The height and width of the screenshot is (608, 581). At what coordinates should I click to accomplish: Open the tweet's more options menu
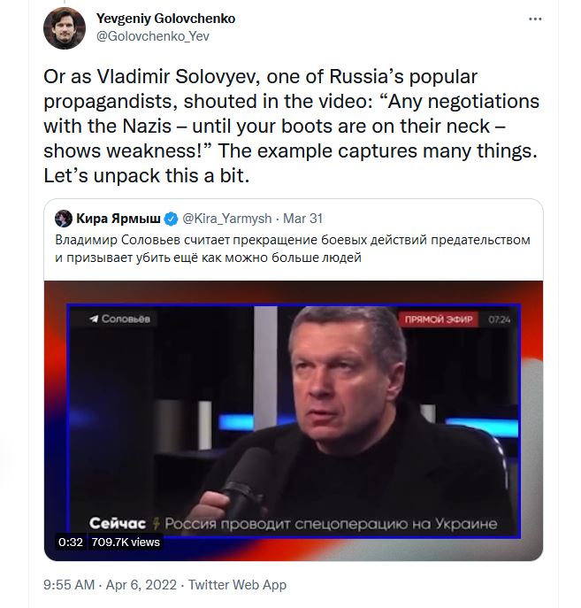[x=534, y=19]
